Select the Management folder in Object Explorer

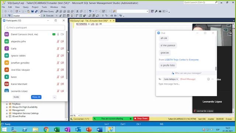pos(18,110)
